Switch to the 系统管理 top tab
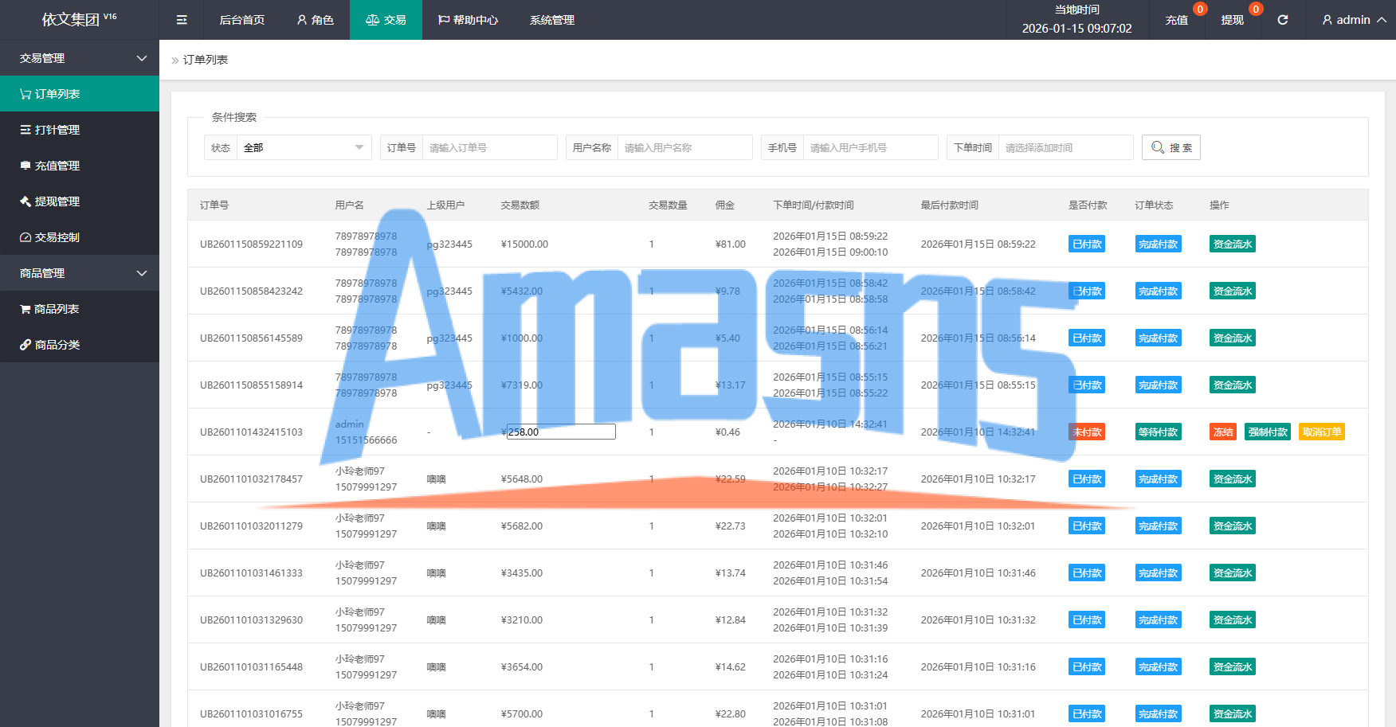The width and height of the screenshot is (1396, 727). 552,20
